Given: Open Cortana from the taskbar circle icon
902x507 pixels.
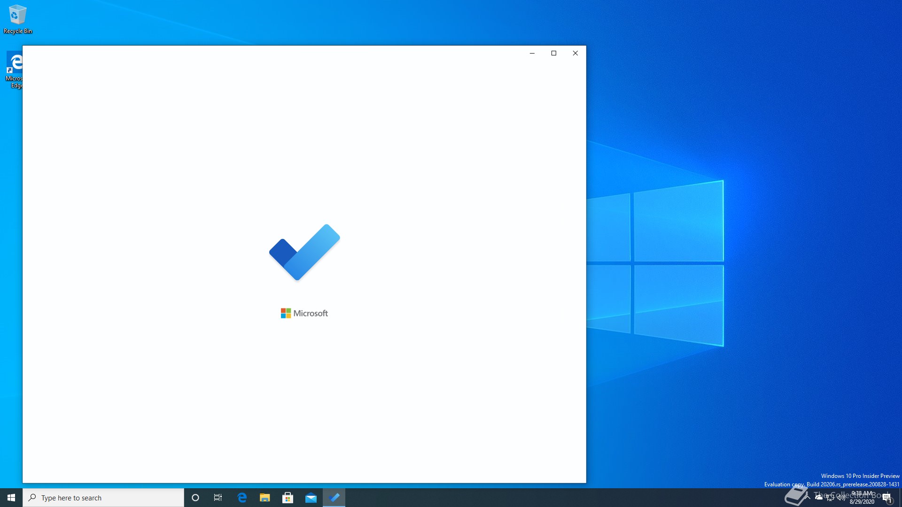Looking at the screenshot, I should point(195,498).
